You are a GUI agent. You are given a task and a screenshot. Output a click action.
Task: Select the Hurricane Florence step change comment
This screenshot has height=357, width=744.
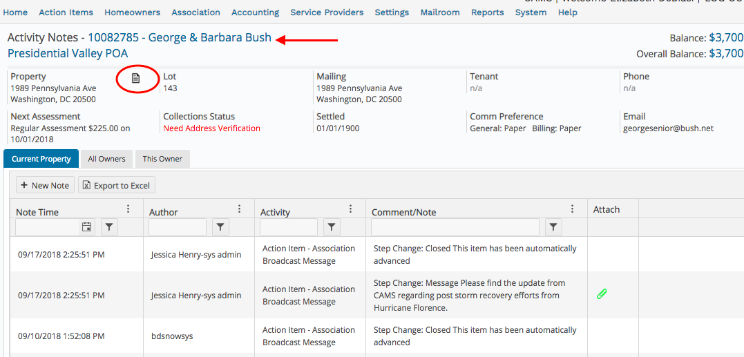[x=470, y=296]
